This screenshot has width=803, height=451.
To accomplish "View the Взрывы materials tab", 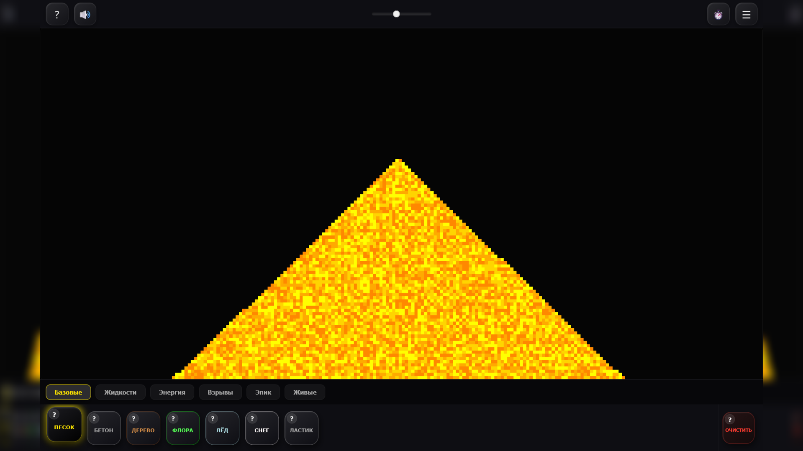I will click(x=220, y=392).
